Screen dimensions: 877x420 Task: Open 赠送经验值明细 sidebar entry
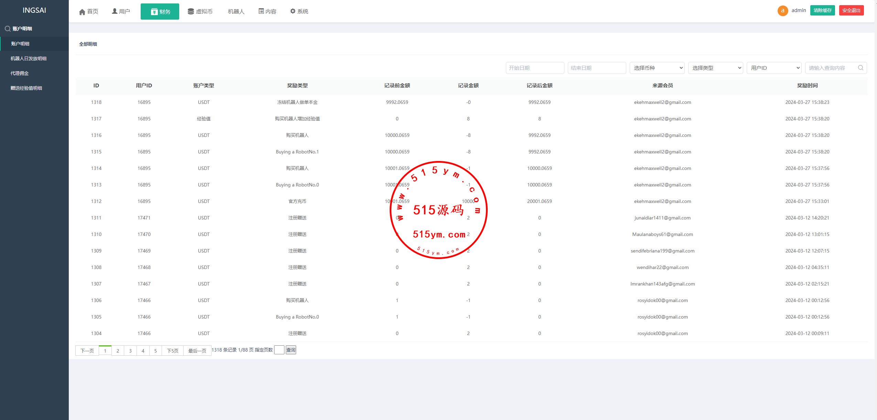(26, 88)
